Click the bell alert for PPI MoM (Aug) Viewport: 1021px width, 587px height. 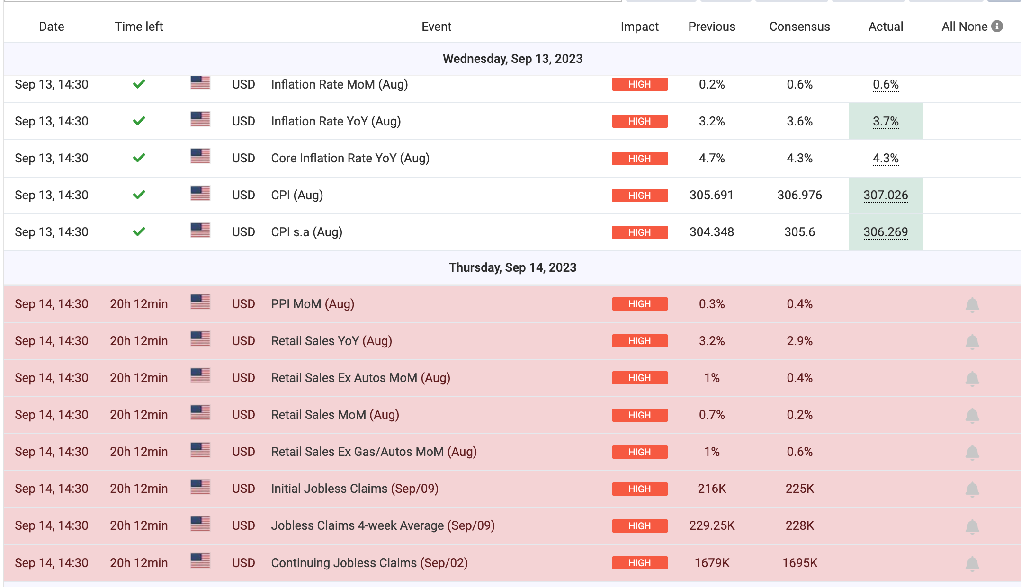click(x=972, y=304)
